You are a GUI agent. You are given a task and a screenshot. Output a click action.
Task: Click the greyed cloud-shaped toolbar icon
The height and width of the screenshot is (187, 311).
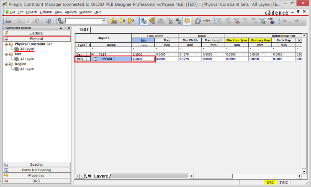pos(161,21)
